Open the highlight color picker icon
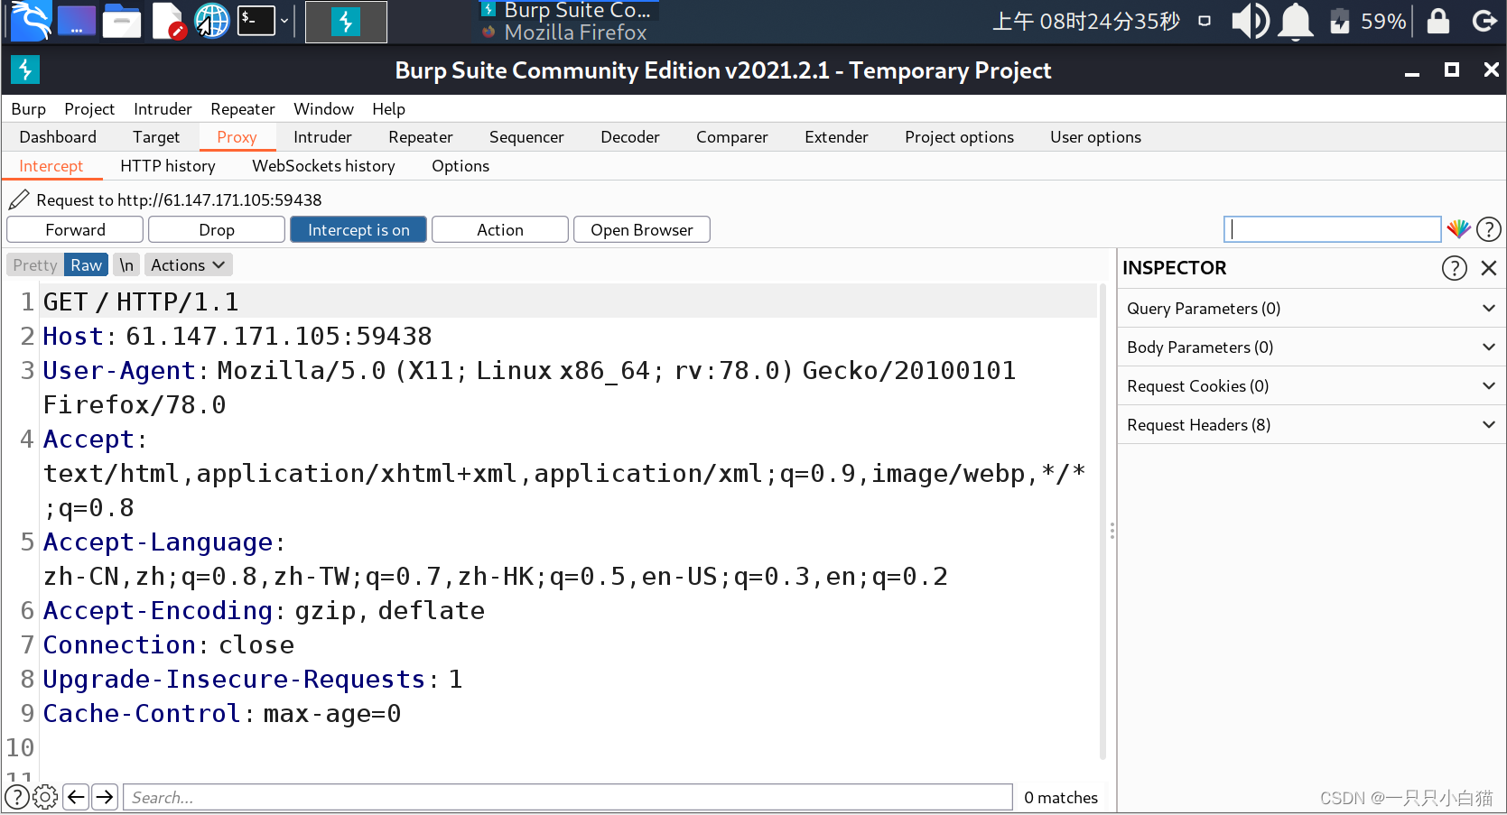Image resolution: width=1507 pixels, height=815 pixels. (x=1458, y=229)
